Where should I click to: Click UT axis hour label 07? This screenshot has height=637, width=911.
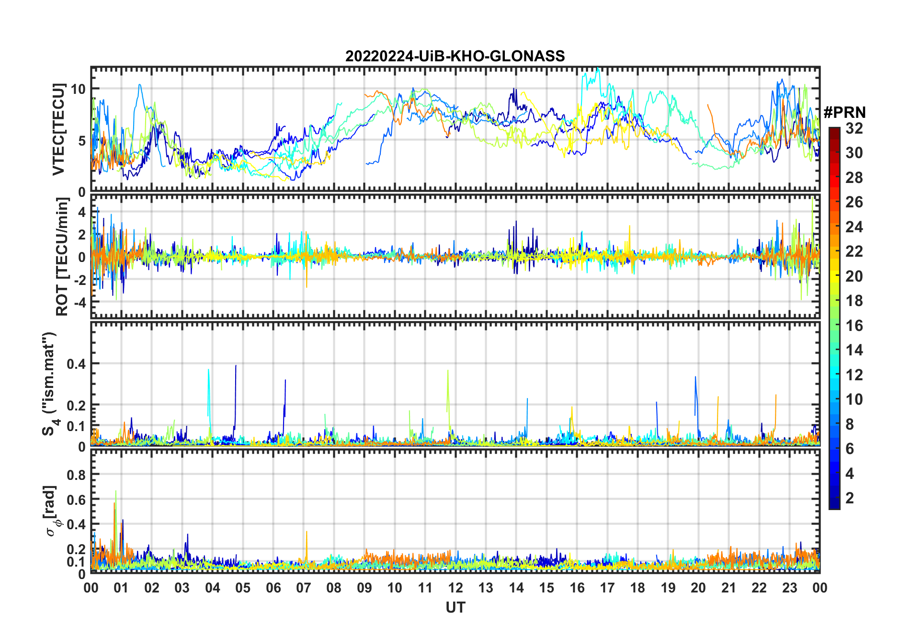pos(304,588)
